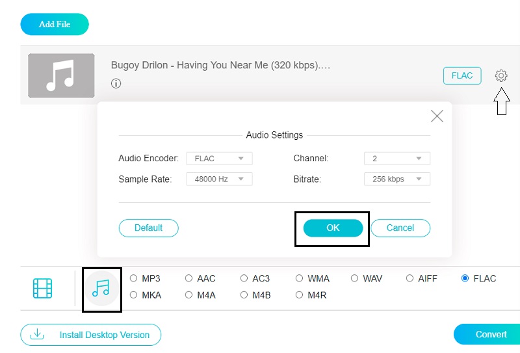Click the file info icon
520x353 pixels.
[x=116, y=84]
